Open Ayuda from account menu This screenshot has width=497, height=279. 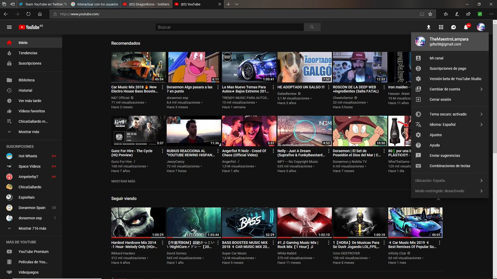tap(450, 145)
